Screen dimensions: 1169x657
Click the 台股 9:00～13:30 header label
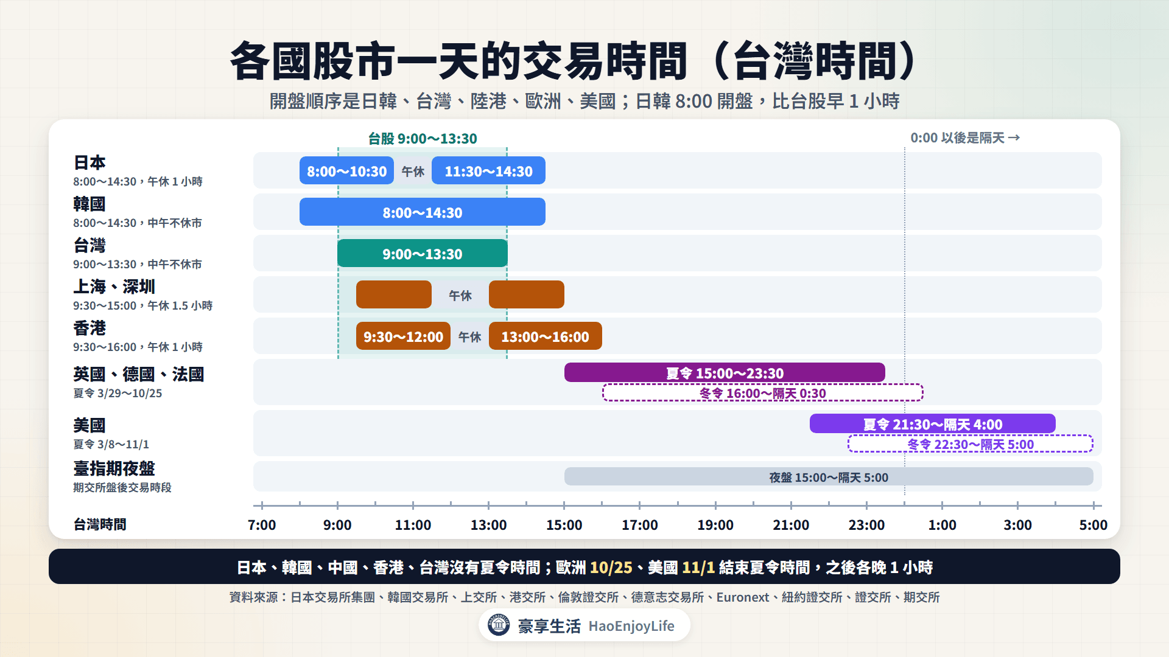(423, 139)
